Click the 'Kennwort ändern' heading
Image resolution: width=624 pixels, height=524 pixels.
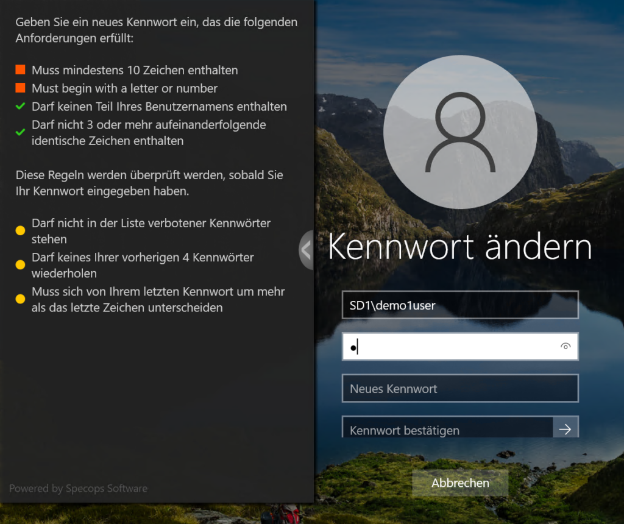tap(460, 247)
